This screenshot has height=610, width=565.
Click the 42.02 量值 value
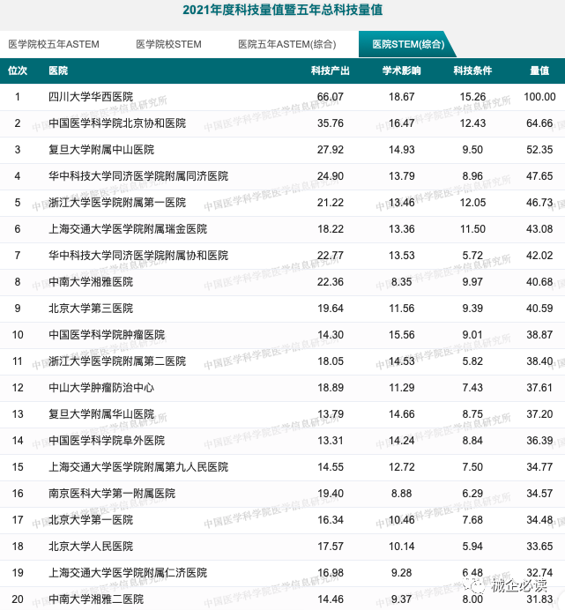tap(539, 256)
